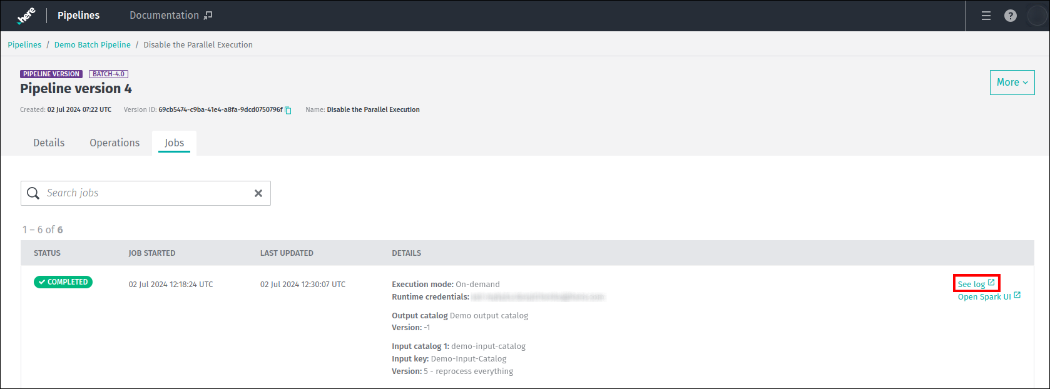Go to Pipelines breadcrumb
Image resolution: width=1050 pixels, height=389 pixels.
pos(24,45)
